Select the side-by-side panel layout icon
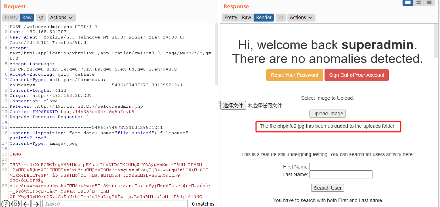This screenshot has width=440, height=207. (408, 3)
